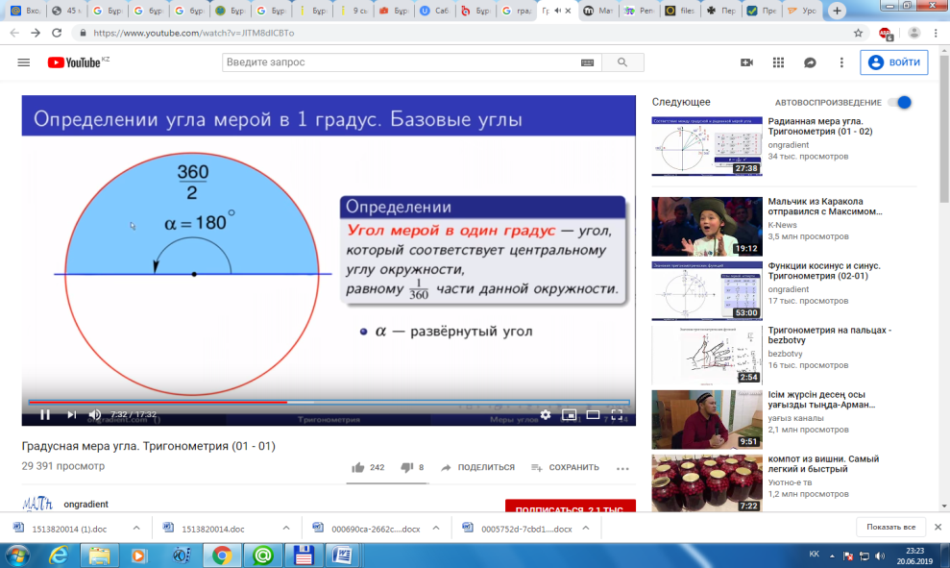Open video player settings gear
This screenshot has width=950, height=568.
point(546,414)
